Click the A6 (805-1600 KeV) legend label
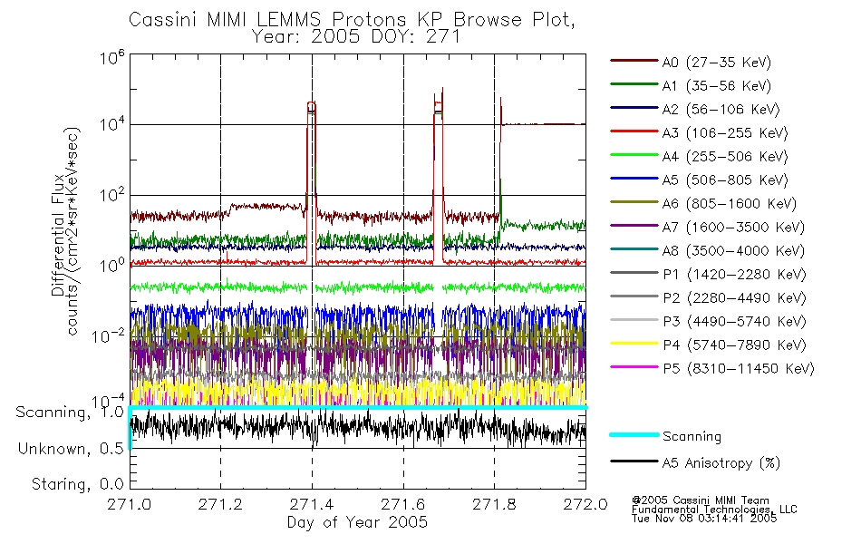The image size is (861, 544). click(x=730, y=204)
